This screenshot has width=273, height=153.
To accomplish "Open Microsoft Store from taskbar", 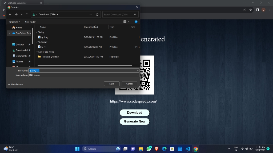I will coord(172,149).
